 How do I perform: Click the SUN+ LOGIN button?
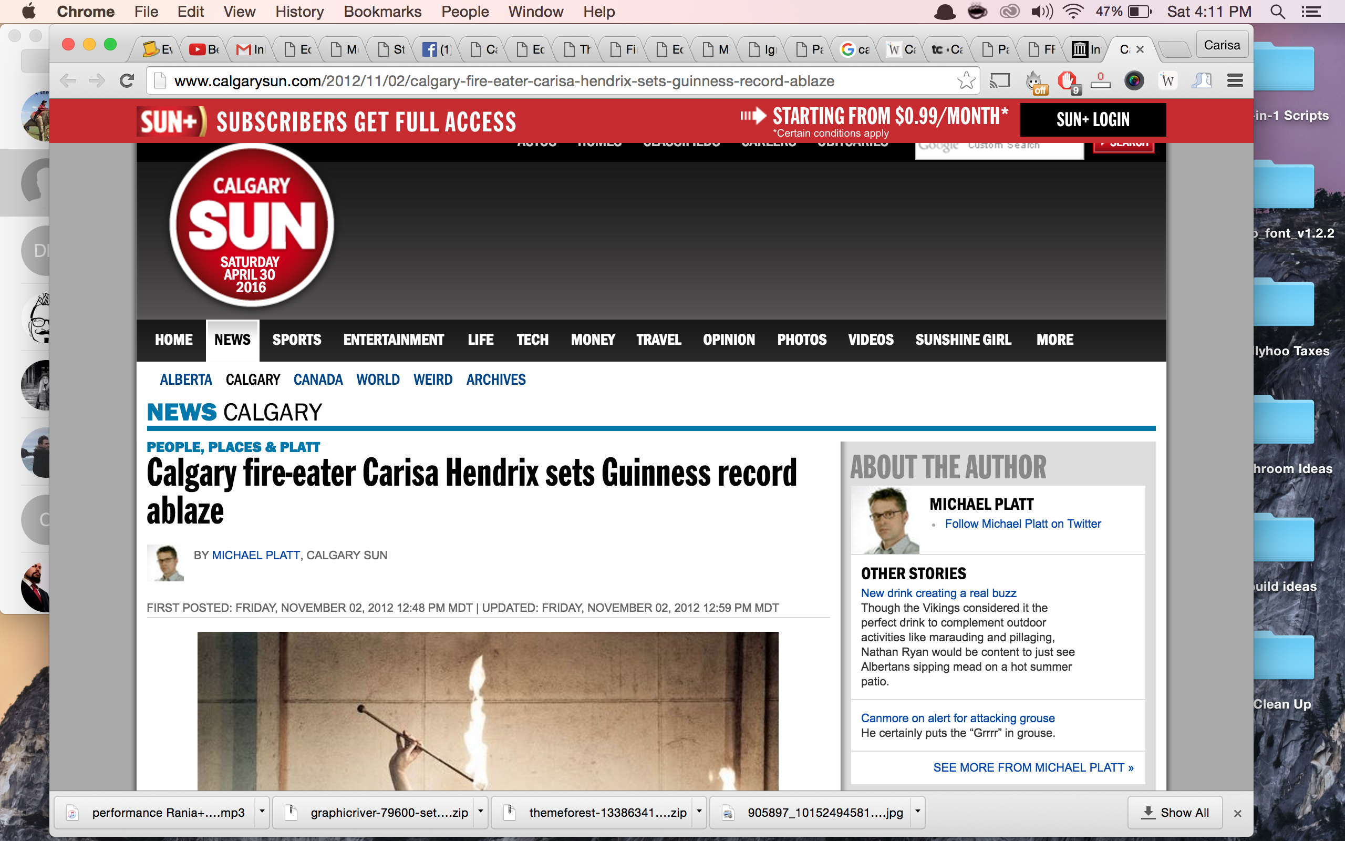(1093, 119)
